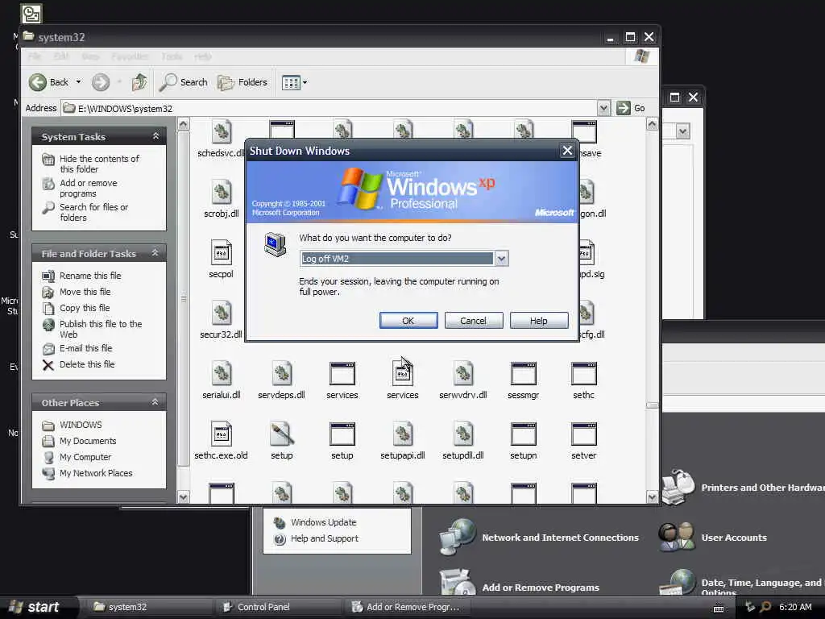
Task: Click OK in Shut Down Windows dialog
Action: (x=408, y=321)
